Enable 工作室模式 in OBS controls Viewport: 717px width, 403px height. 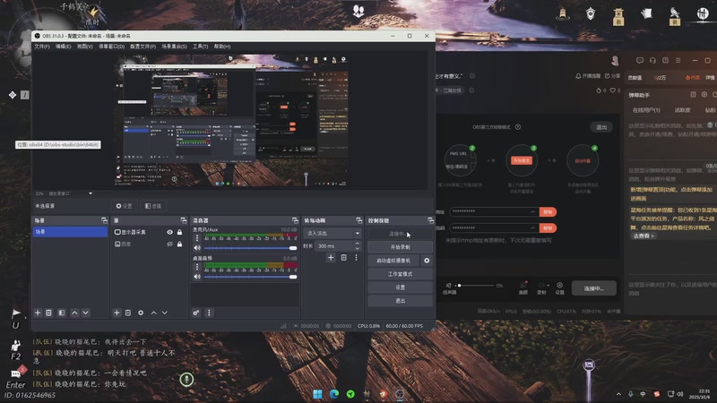pos(400,274)
